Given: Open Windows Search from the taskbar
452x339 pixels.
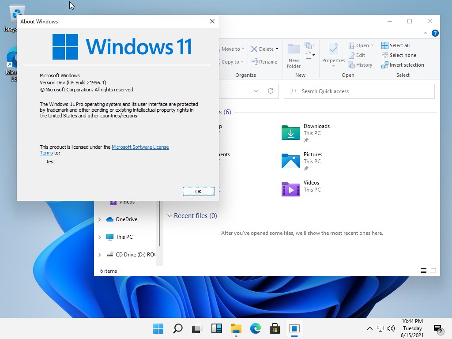Looking at the screenshot, I should (177, 328).
